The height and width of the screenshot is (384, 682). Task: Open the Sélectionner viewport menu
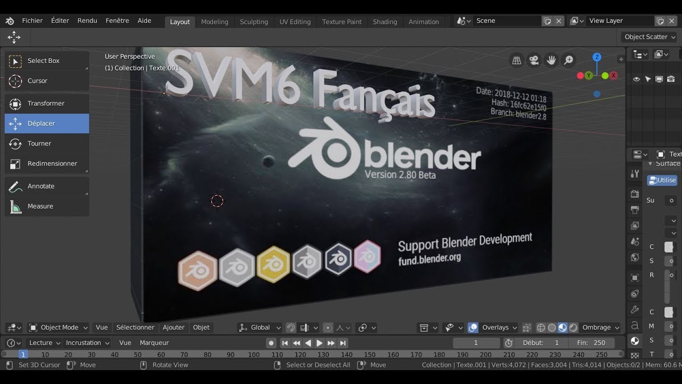coord(135,327)
